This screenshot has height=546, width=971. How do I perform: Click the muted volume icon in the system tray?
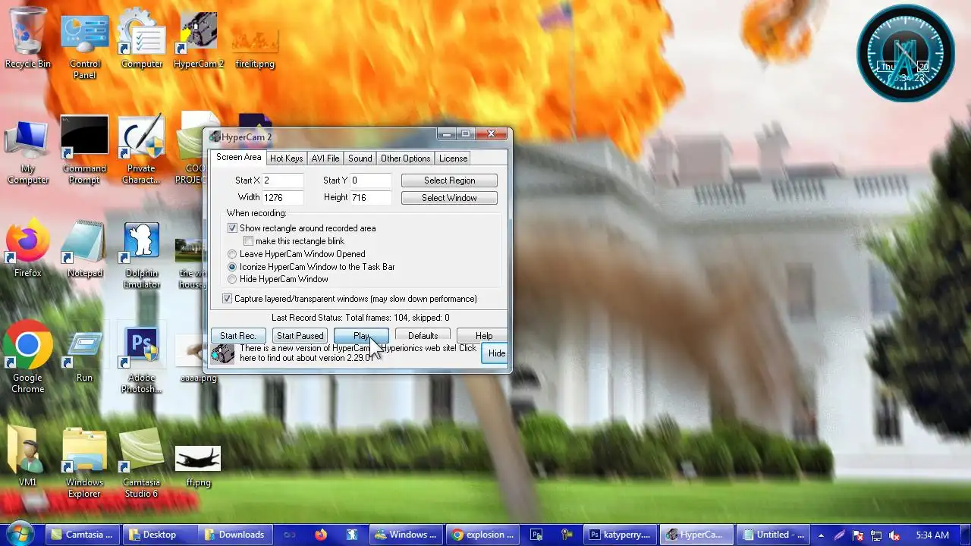(894, 535)
